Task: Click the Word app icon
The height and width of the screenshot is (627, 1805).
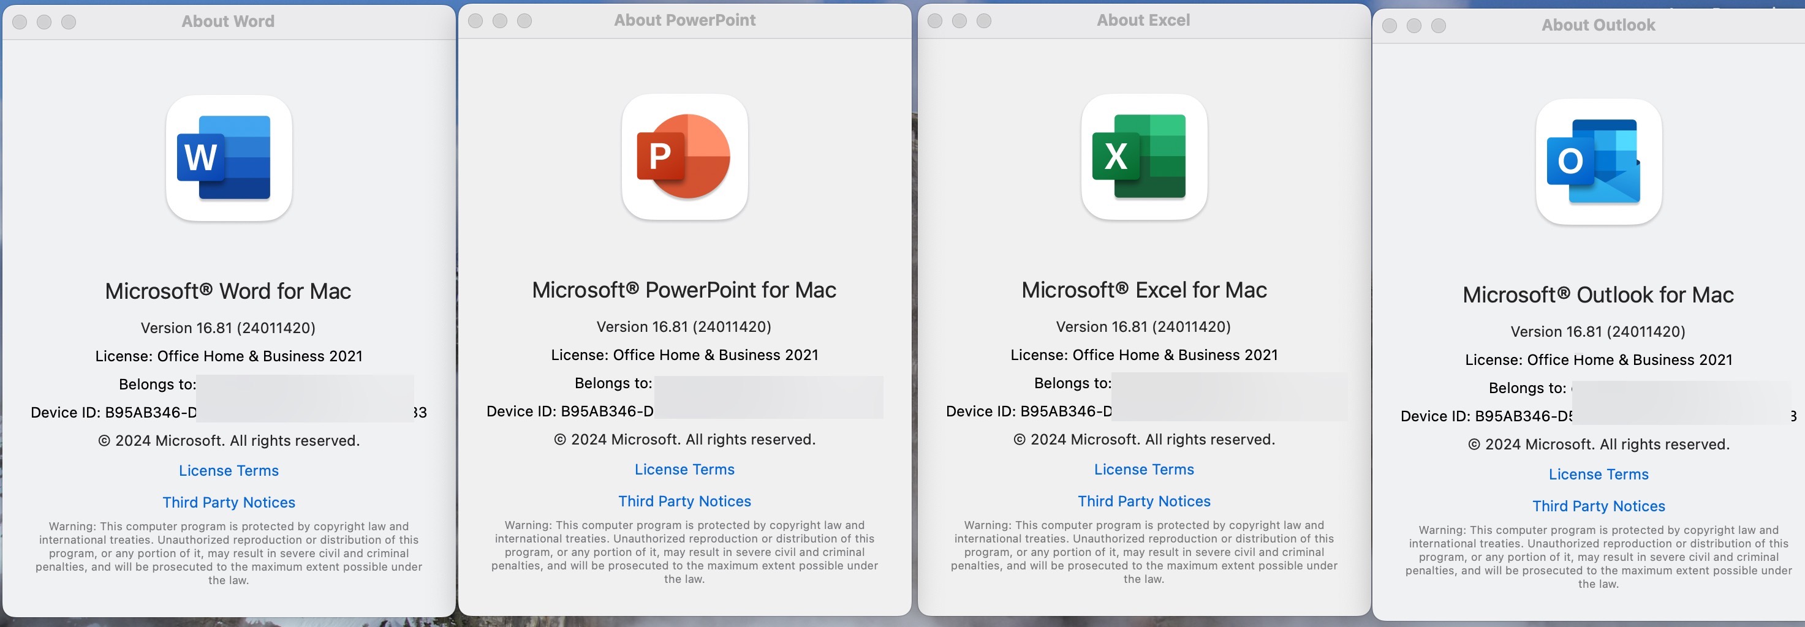Action: pyautogui.click(x=229, y=159)
